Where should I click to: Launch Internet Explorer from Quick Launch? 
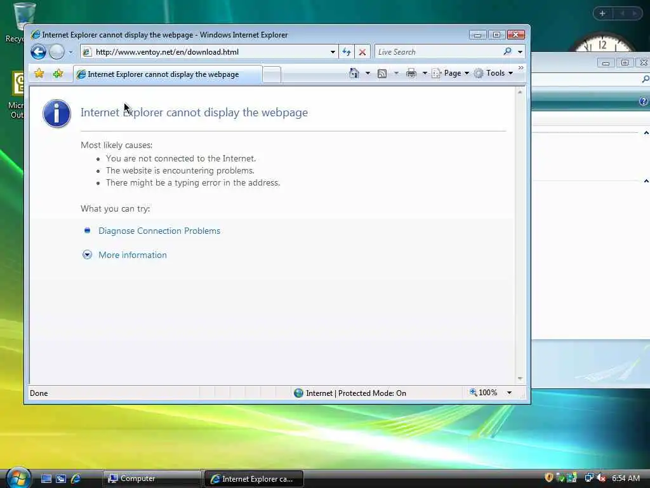click(76, 479)
